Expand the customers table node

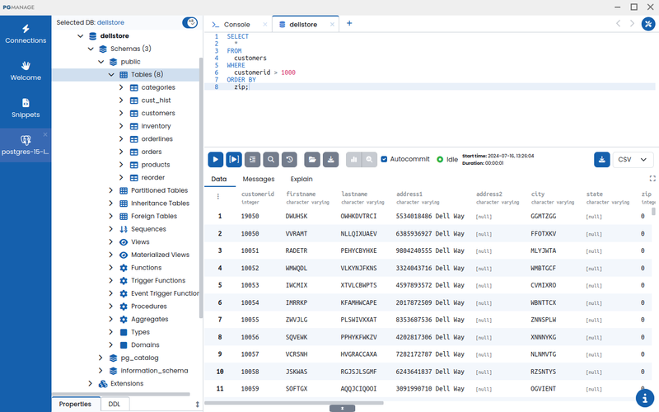tap(121, 113)
